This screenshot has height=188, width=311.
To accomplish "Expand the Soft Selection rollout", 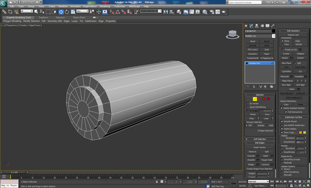I will (259, 139).
